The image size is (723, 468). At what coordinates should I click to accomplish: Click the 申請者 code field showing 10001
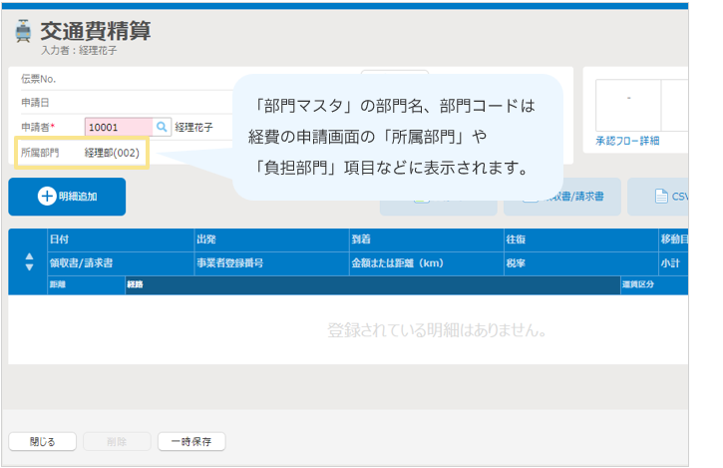(x=118, y=127)
